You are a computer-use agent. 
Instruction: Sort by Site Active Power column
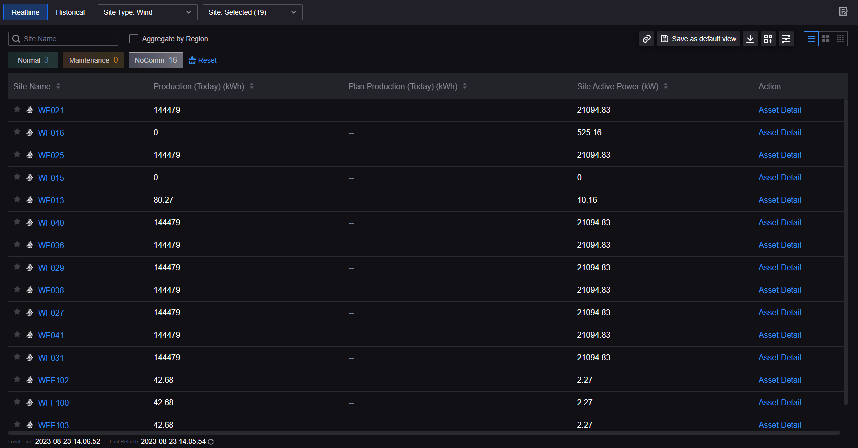click(x=666, y=86)
